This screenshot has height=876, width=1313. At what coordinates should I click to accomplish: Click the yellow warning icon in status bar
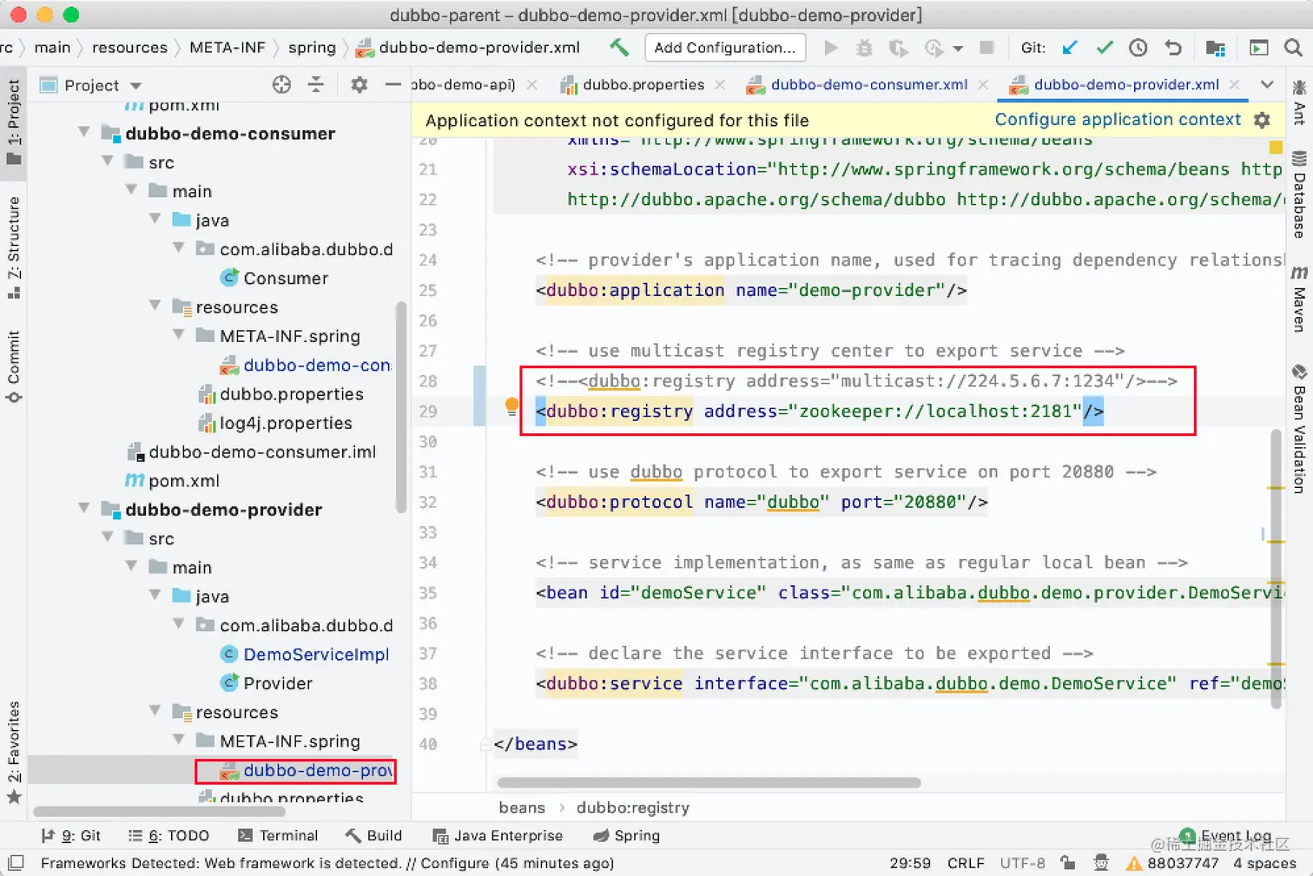click(x=1134, y=863)
